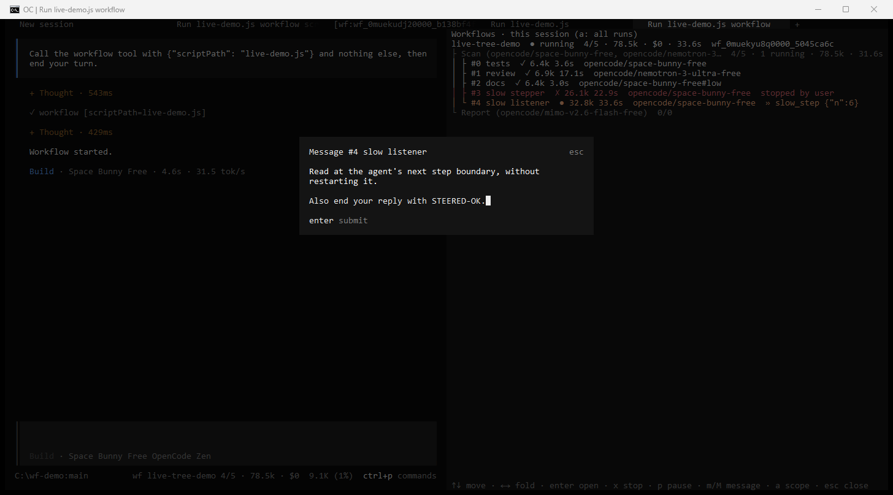Image resolution: width=893 pixels, height=495 pixels.
Task: Click the opencode/nemotron-3-ultra-free model name
Action: tap(667, 74)
